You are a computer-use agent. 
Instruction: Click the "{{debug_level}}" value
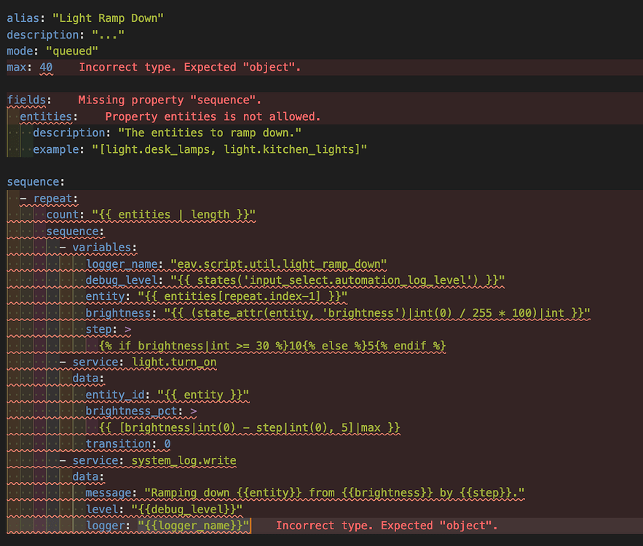tap(186, 510)
